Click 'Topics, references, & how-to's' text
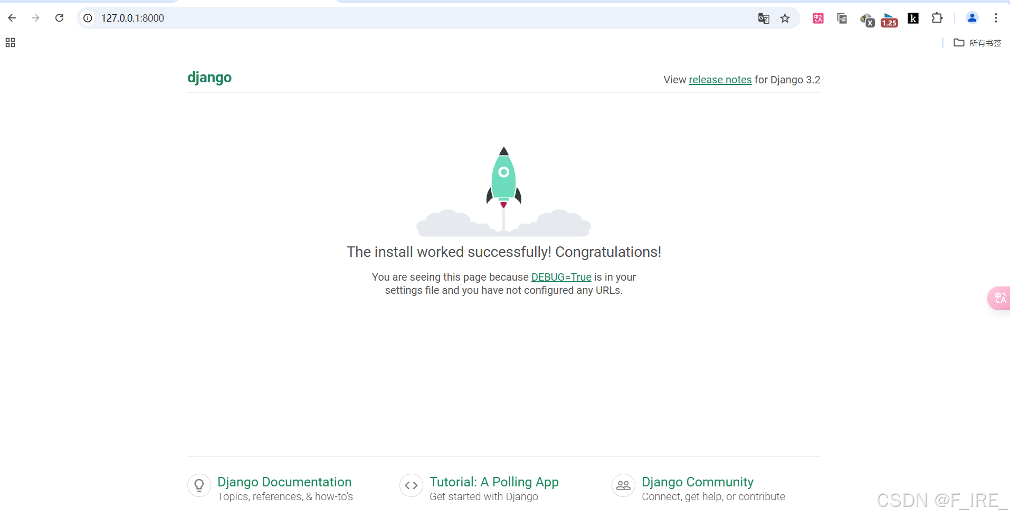The width and height of the screenshot is (1010, 517). tap(285, 496)
